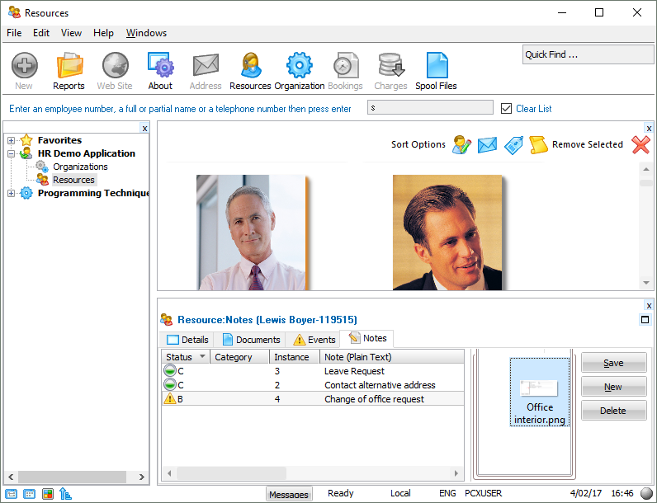Viewport: 657px width, 503px height.
Task: Click the blue sort status bar icon
Action: point(65,494)
